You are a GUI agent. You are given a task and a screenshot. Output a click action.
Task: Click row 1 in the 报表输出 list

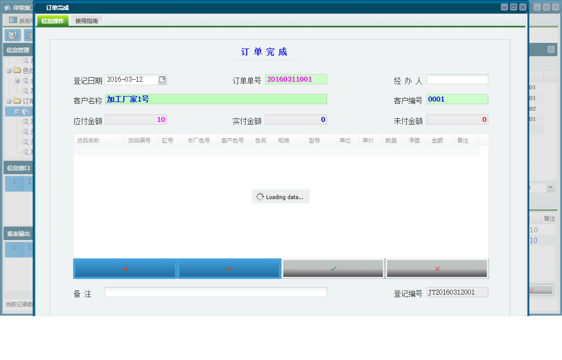tap(19, 249)
